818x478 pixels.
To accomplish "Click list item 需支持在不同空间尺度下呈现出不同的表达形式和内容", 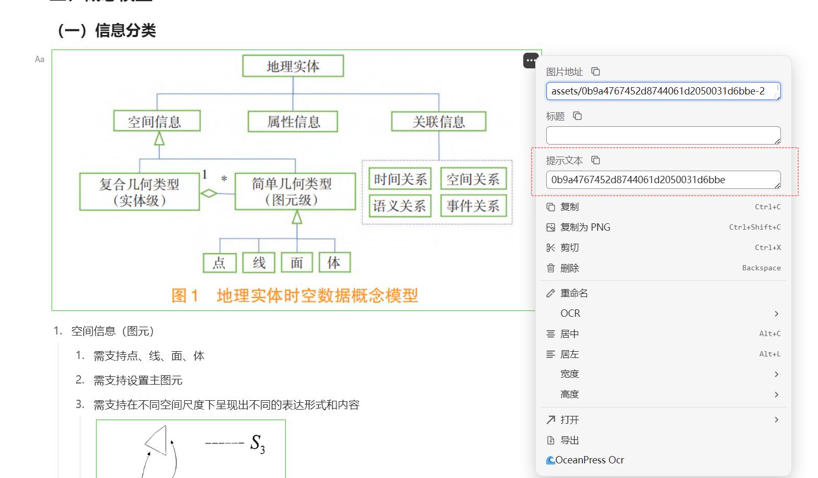I will pyautogui.click(x=226, y=405).
